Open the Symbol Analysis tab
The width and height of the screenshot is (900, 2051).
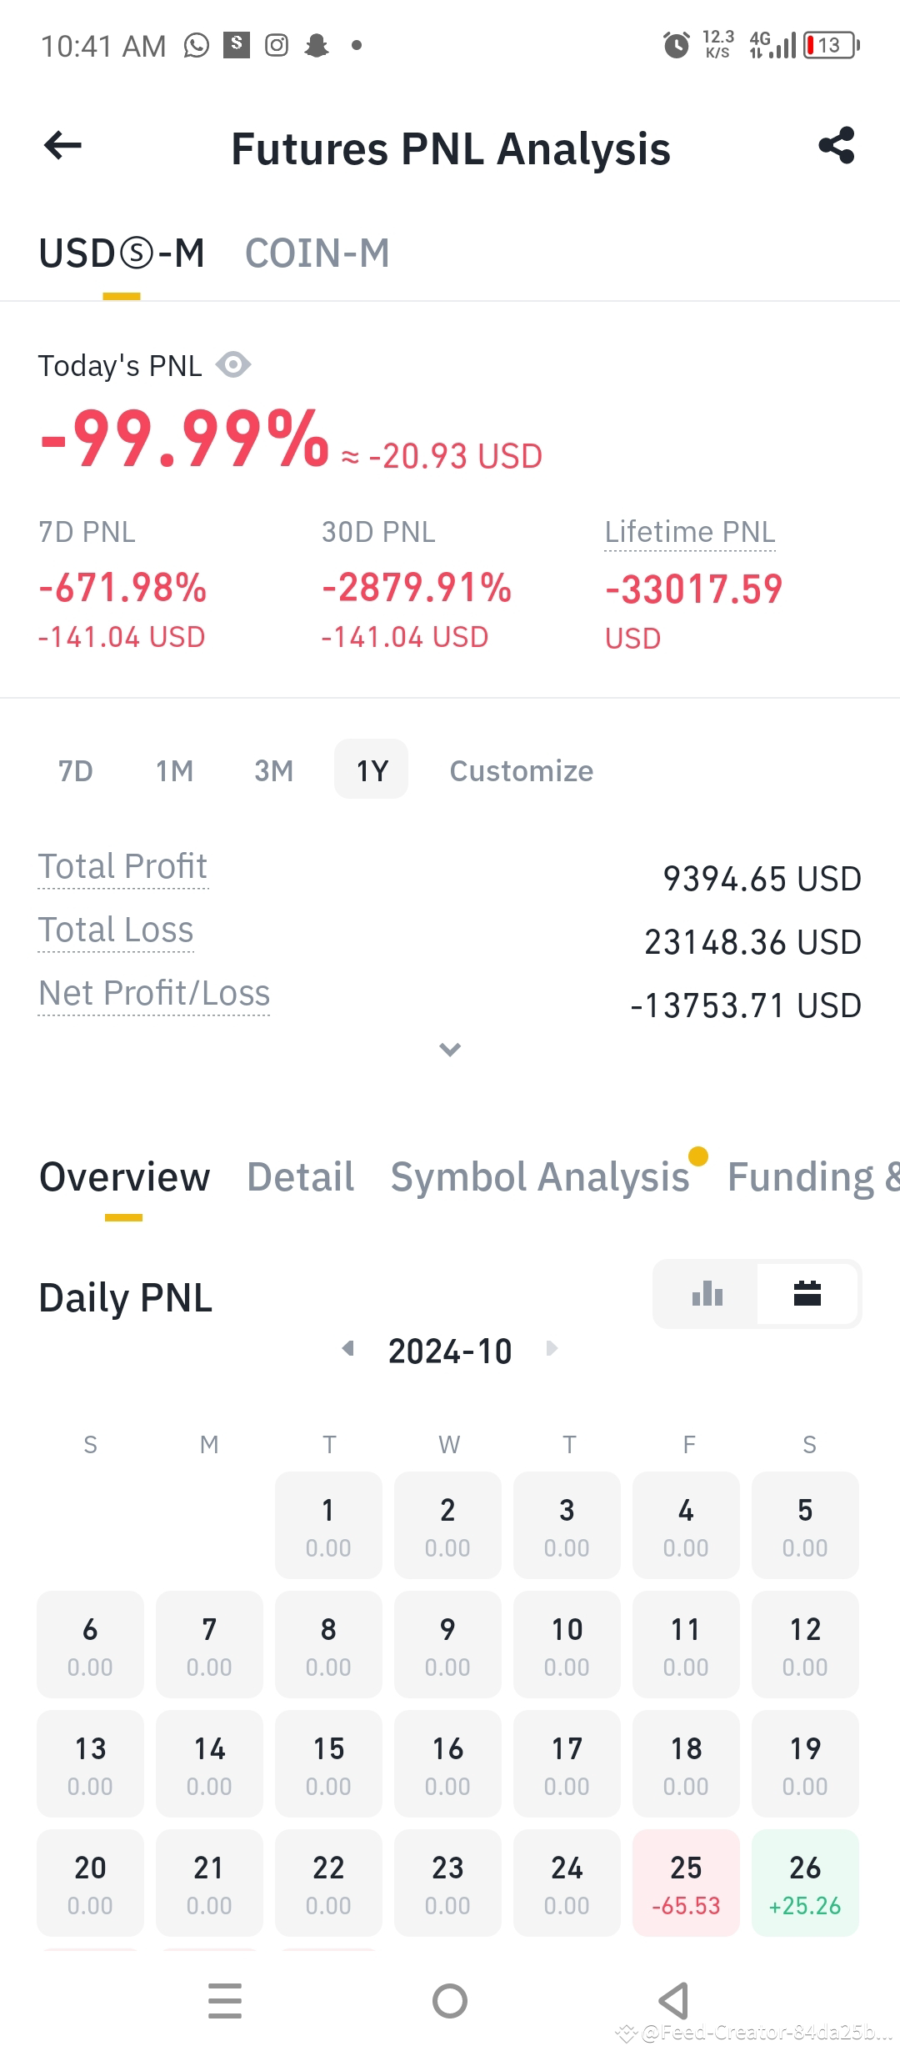point(540,1177)
